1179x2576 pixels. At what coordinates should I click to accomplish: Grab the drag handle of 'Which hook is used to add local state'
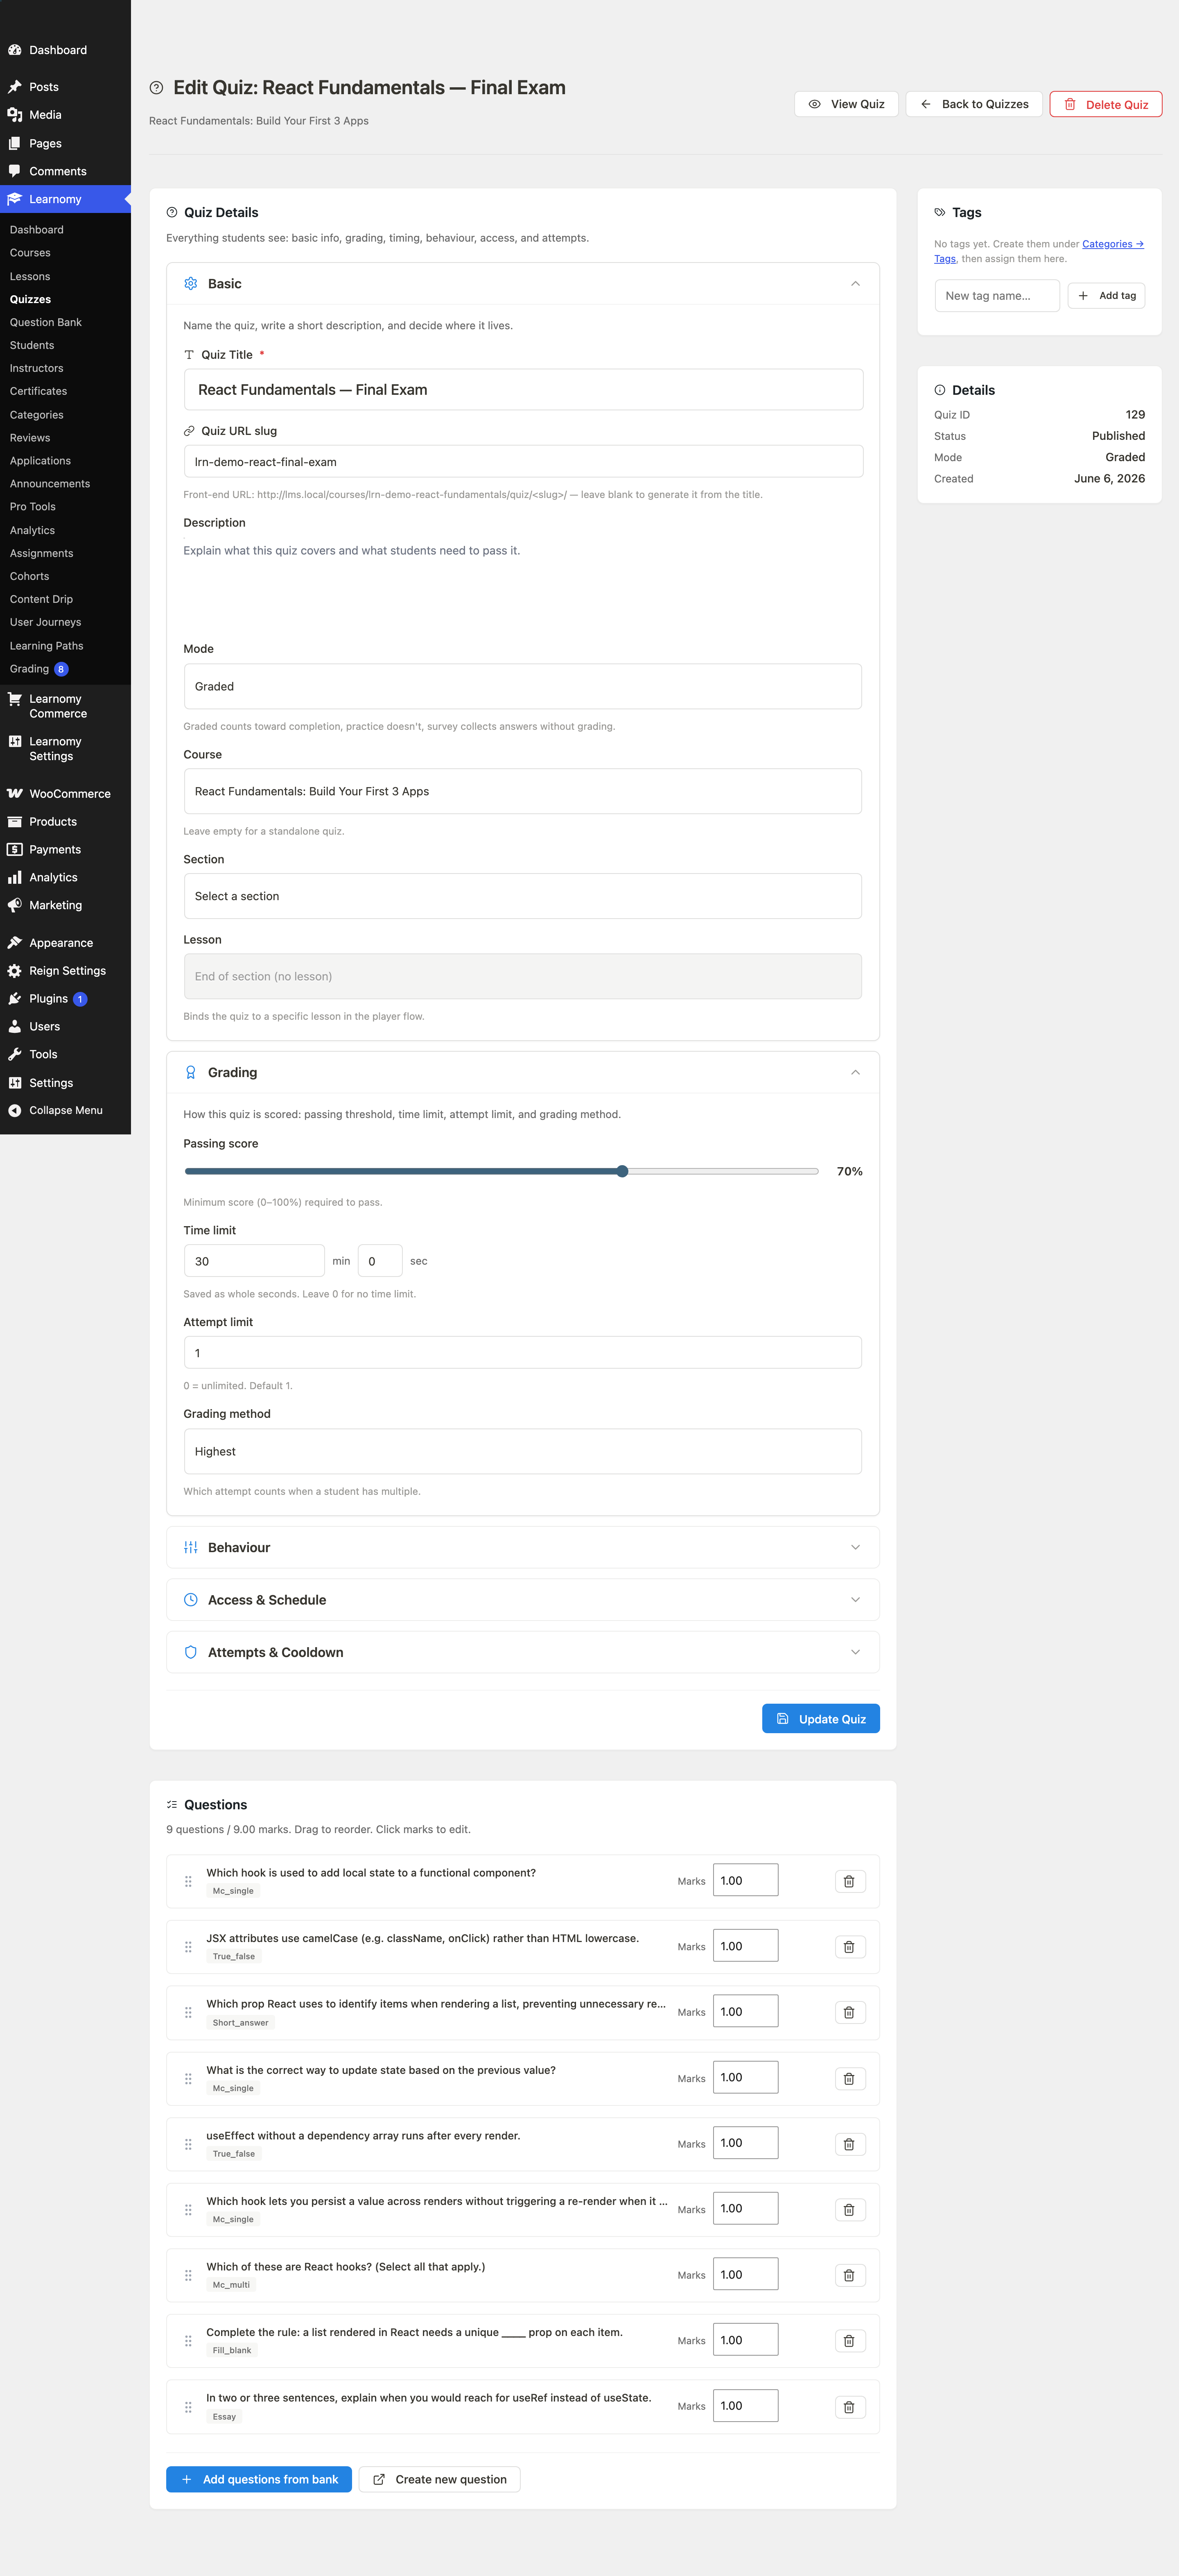click(x=188, y=1881)
